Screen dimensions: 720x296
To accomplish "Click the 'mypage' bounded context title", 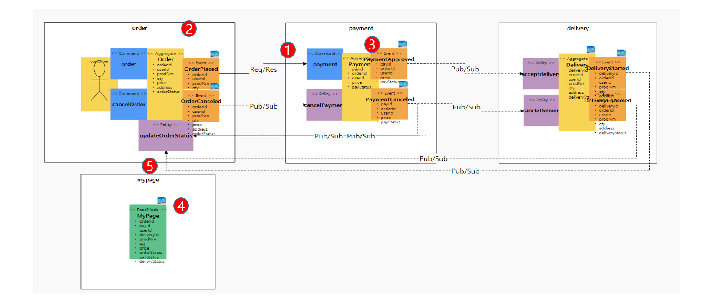I will pyautogui.click(x=148, y=180).
